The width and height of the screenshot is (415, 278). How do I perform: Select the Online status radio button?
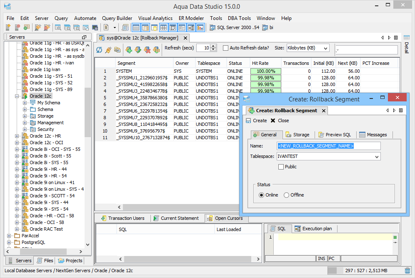pyautogui.click(x=262, y=195)
